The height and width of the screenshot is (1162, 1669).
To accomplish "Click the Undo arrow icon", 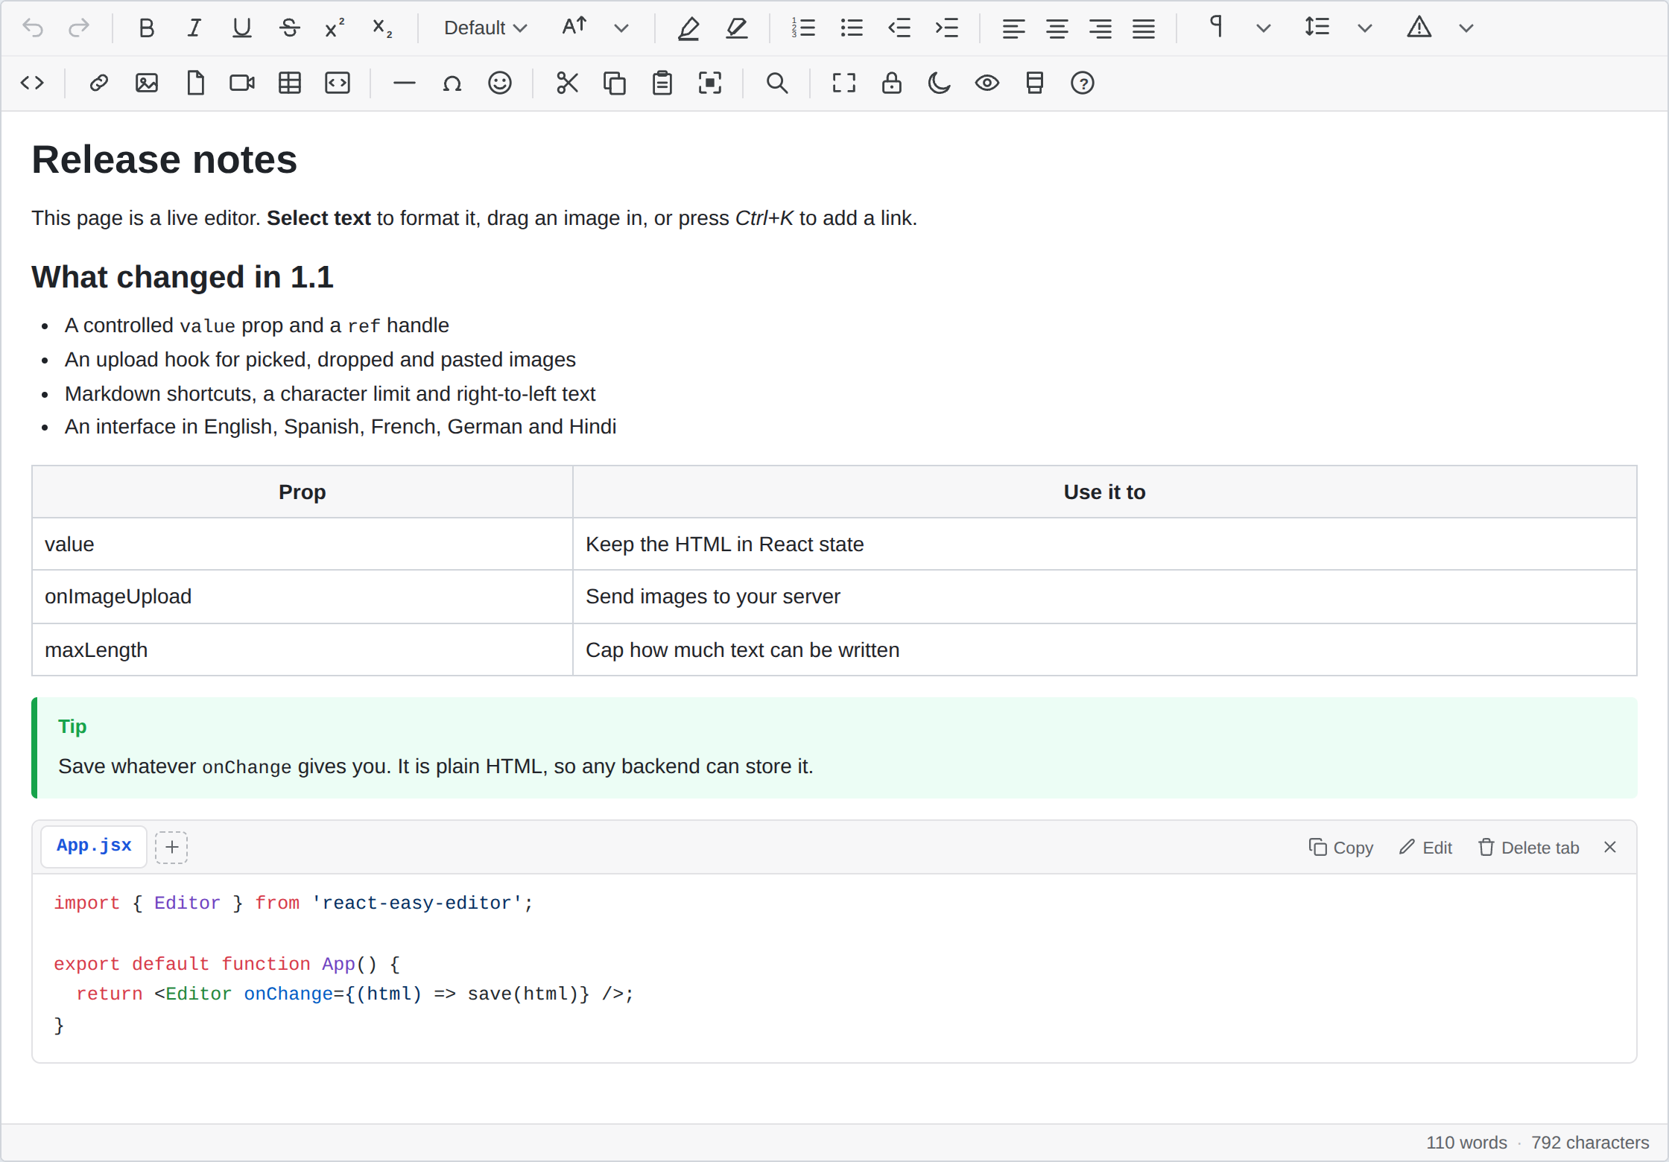I will point(33,28).
